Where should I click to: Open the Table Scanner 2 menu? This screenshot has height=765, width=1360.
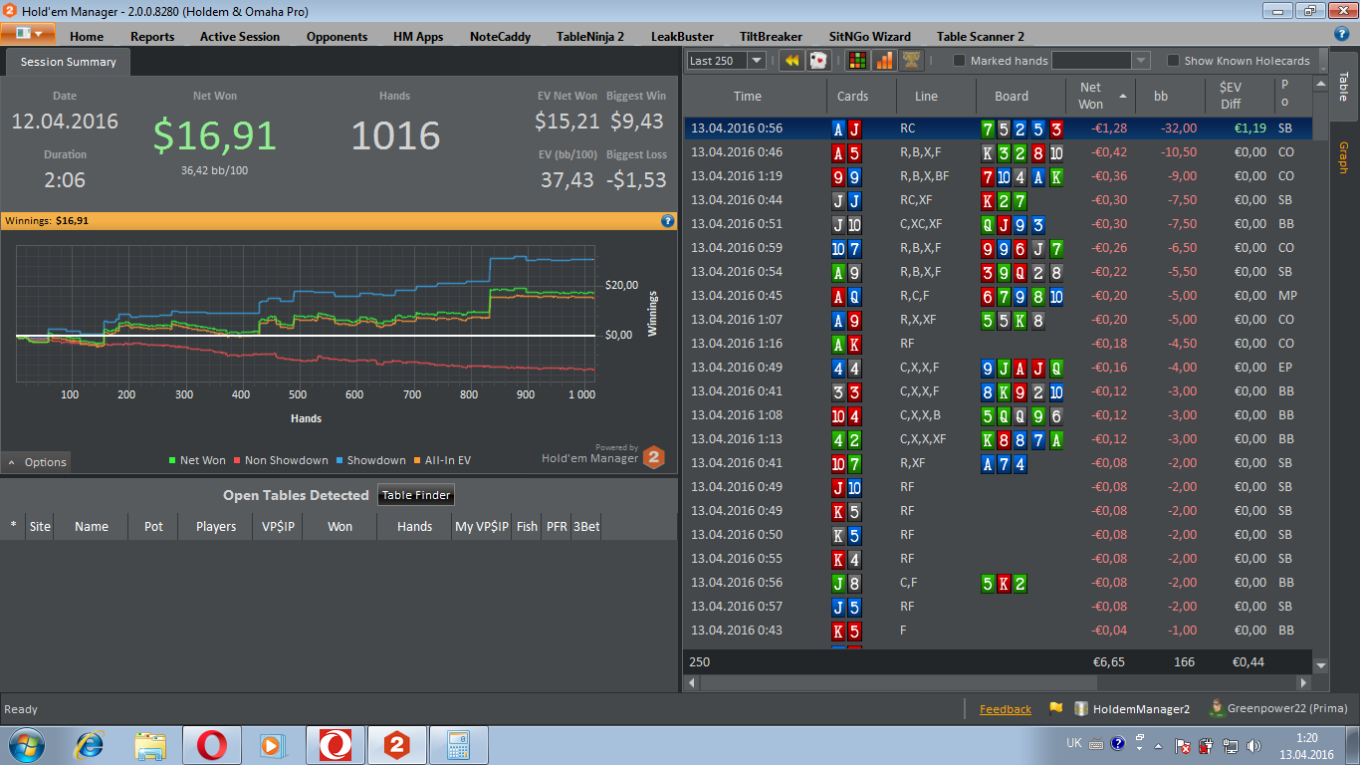tap(981, 36)
